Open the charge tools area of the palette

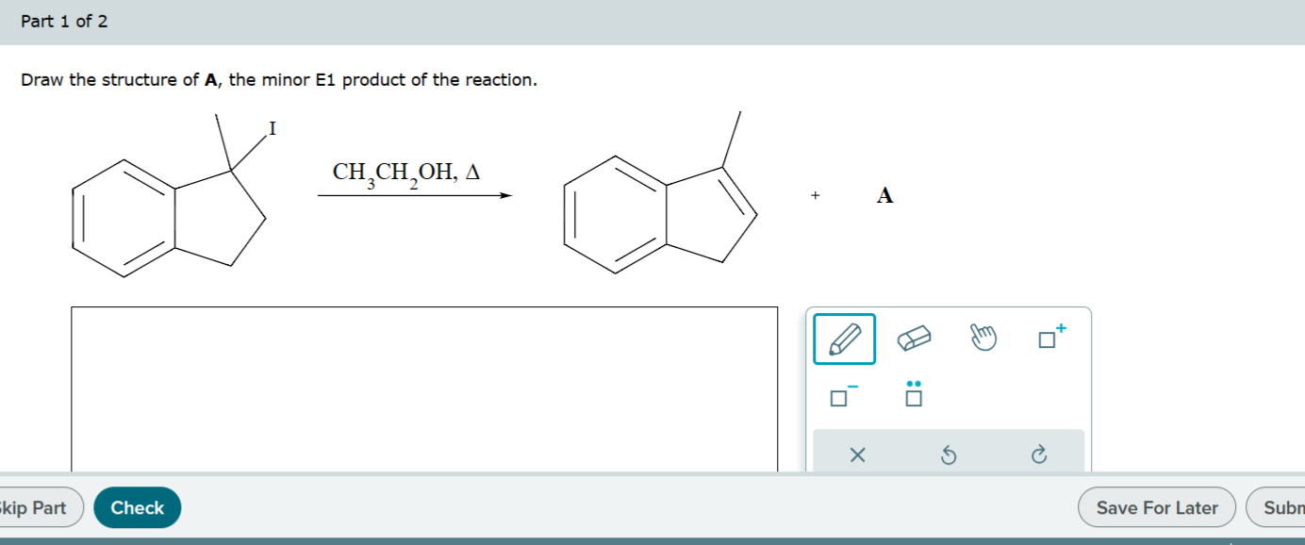coord(1049,337)
